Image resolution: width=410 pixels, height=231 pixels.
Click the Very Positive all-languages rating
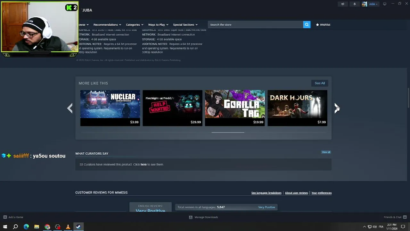pos(266,207)
